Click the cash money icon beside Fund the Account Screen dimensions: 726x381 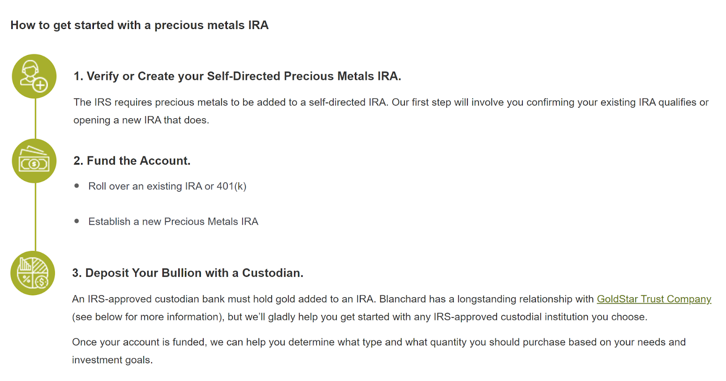pos(34,161)
